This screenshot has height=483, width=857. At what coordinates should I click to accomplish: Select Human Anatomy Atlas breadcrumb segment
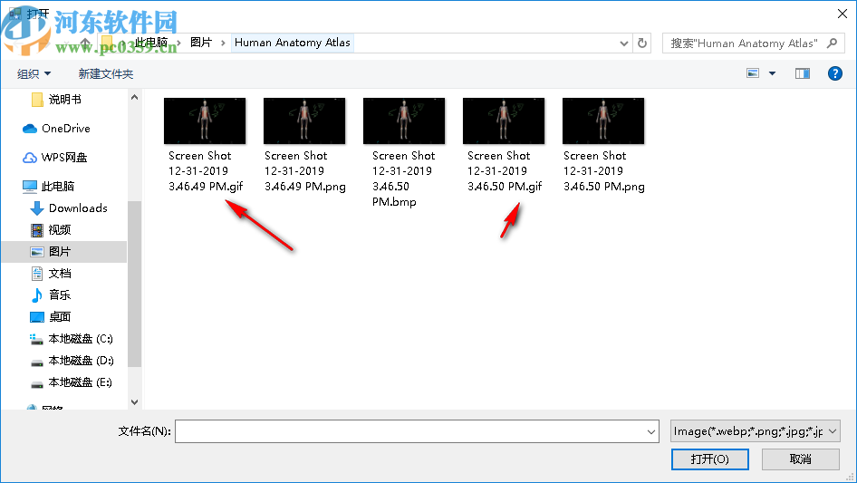(x=293, y=42)
